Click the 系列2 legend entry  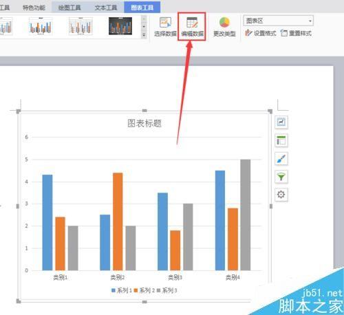tap(144, 290)
